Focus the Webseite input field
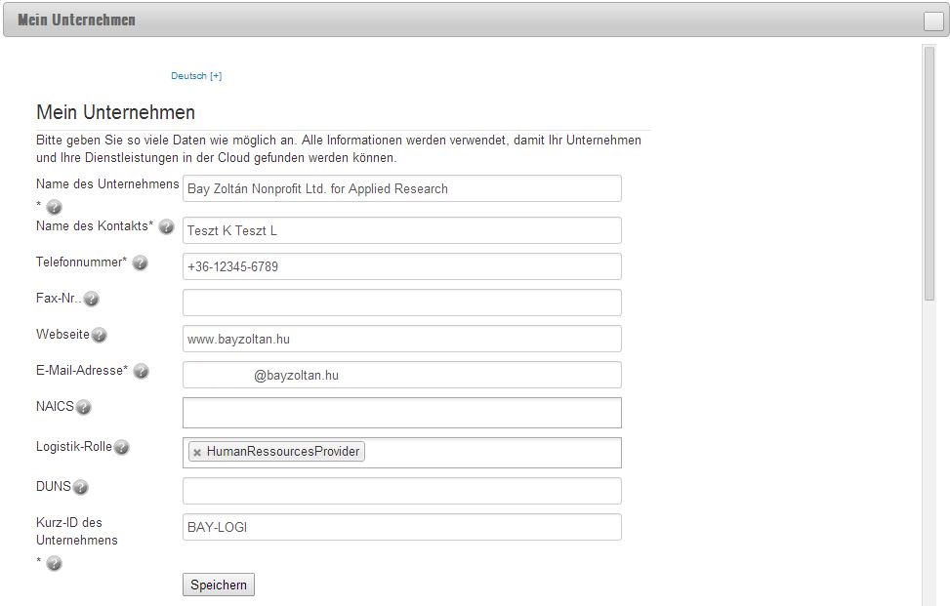Viewport: 950px width, 606px height. coord(402,339)
